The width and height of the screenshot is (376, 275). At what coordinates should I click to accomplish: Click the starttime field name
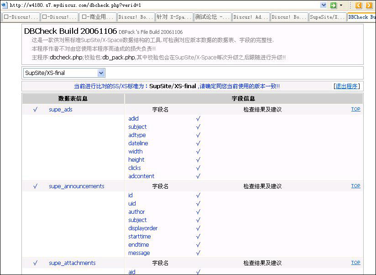(140, 237)
